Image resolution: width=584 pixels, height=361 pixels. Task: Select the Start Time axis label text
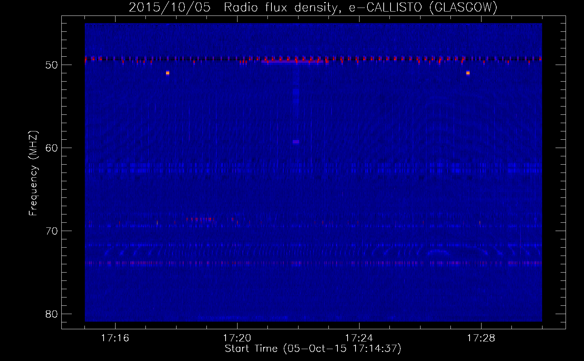[313, 349]
